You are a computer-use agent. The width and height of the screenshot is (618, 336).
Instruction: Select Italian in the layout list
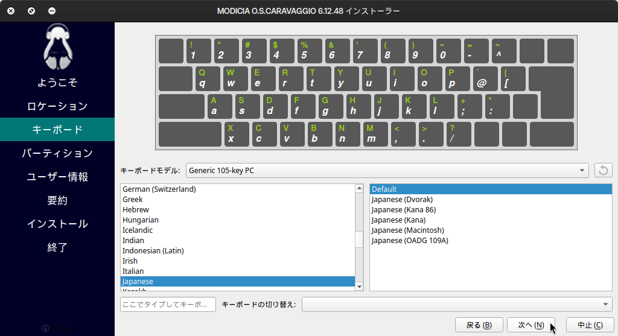click(x=133, y=271)
